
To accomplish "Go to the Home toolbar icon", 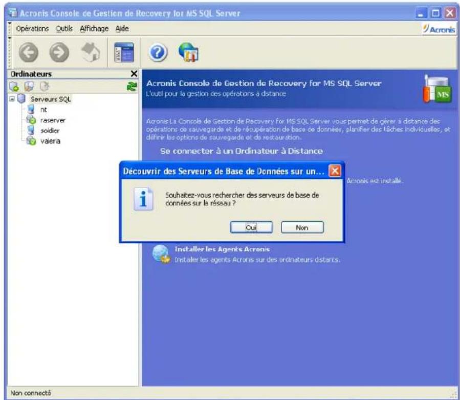I will coord(91,52).
